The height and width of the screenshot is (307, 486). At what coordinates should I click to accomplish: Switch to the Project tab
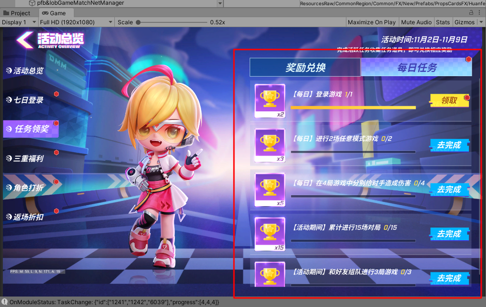pos(17,13)
